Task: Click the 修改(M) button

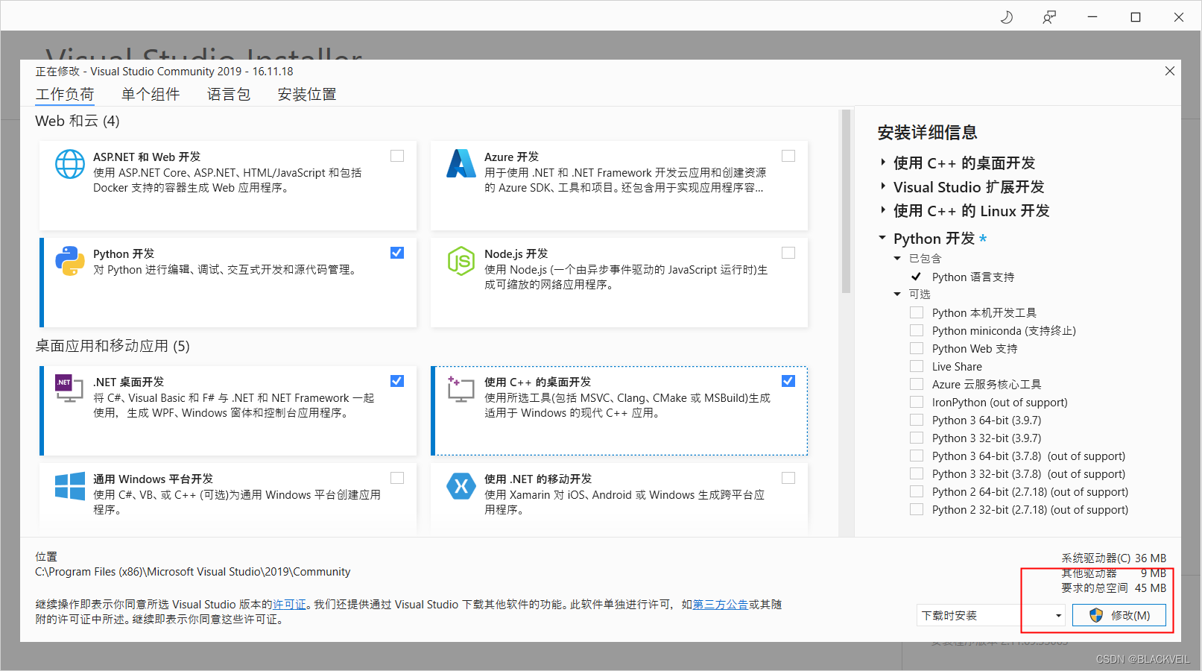Action: (1119, 615)
